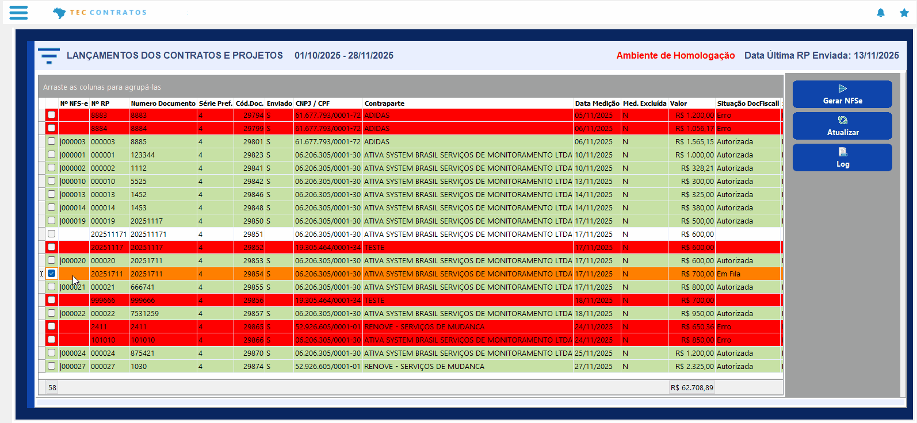917x423 pixels.
Task: Click the Gerar NFSe button
Action: click(x=842, y=94)
